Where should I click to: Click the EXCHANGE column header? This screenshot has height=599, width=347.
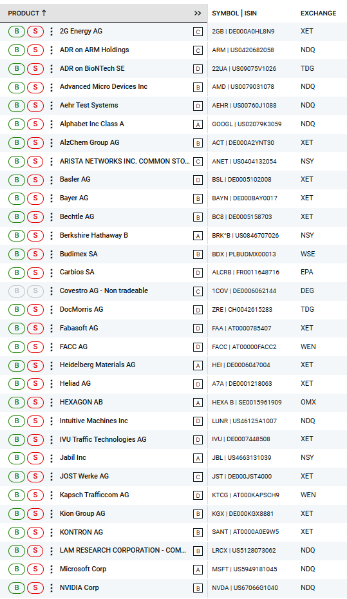(318, 14)
